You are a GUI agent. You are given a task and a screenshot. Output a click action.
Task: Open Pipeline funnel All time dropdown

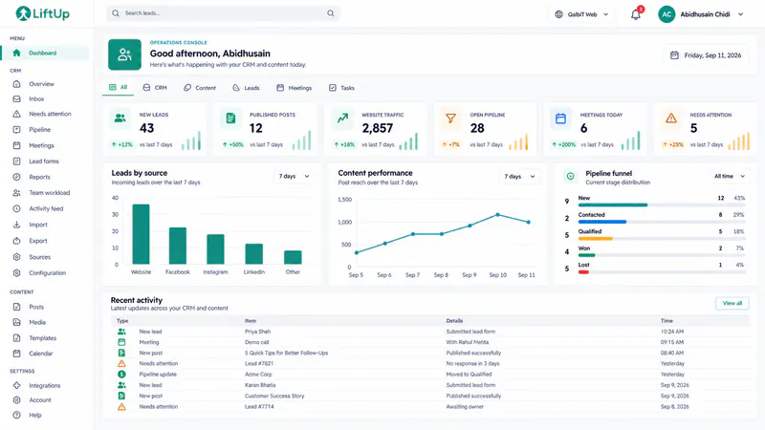(730, 177)
